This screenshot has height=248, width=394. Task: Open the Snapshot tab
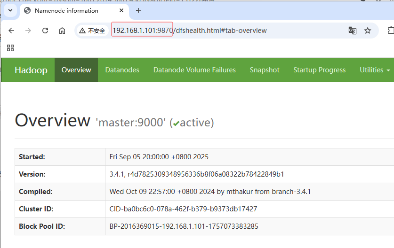click(x=265, y=70)
